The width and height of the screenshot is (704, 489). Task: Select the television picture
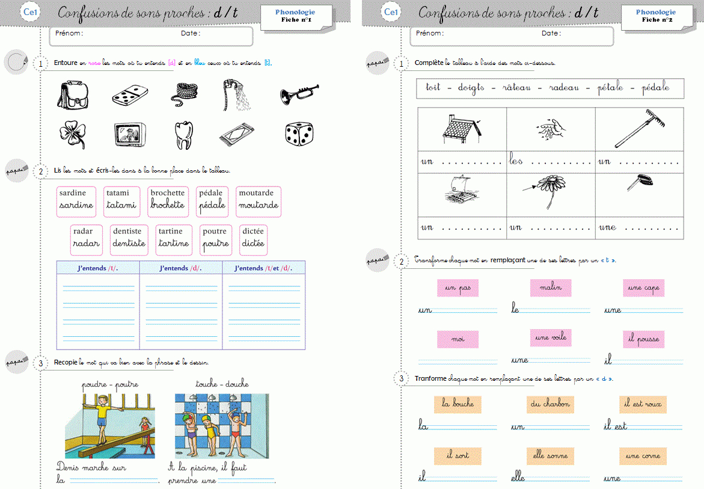click(x=130, y=135)
